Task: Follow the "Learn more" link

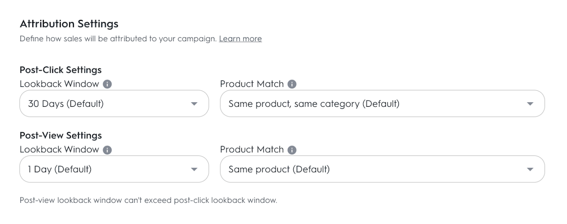Action: 240,39
